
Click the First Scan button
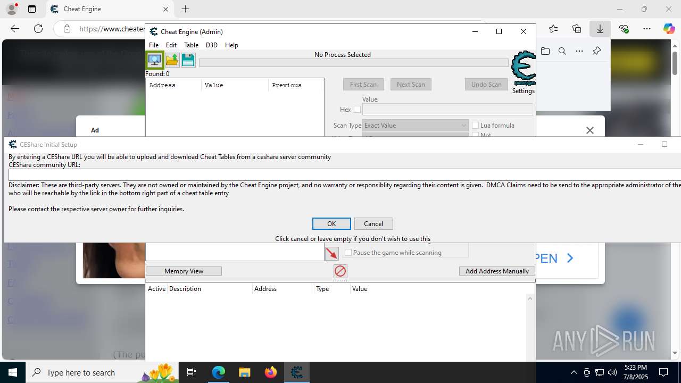[363, 85]
